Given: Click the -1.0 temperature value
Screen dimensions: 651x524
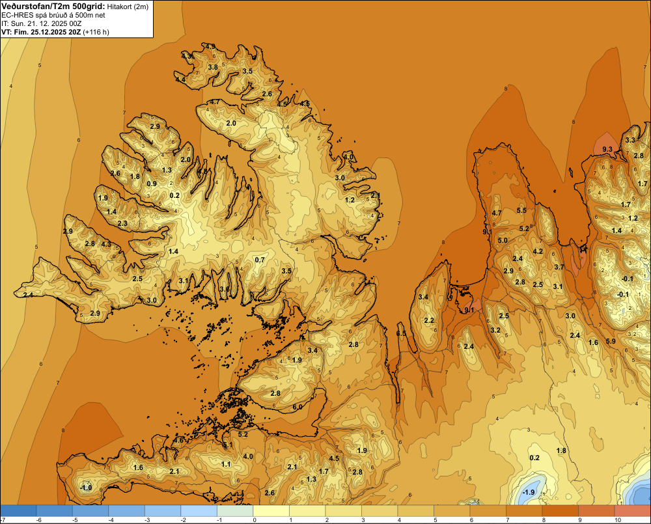Looking at the screenshot, I should (85, 488).
